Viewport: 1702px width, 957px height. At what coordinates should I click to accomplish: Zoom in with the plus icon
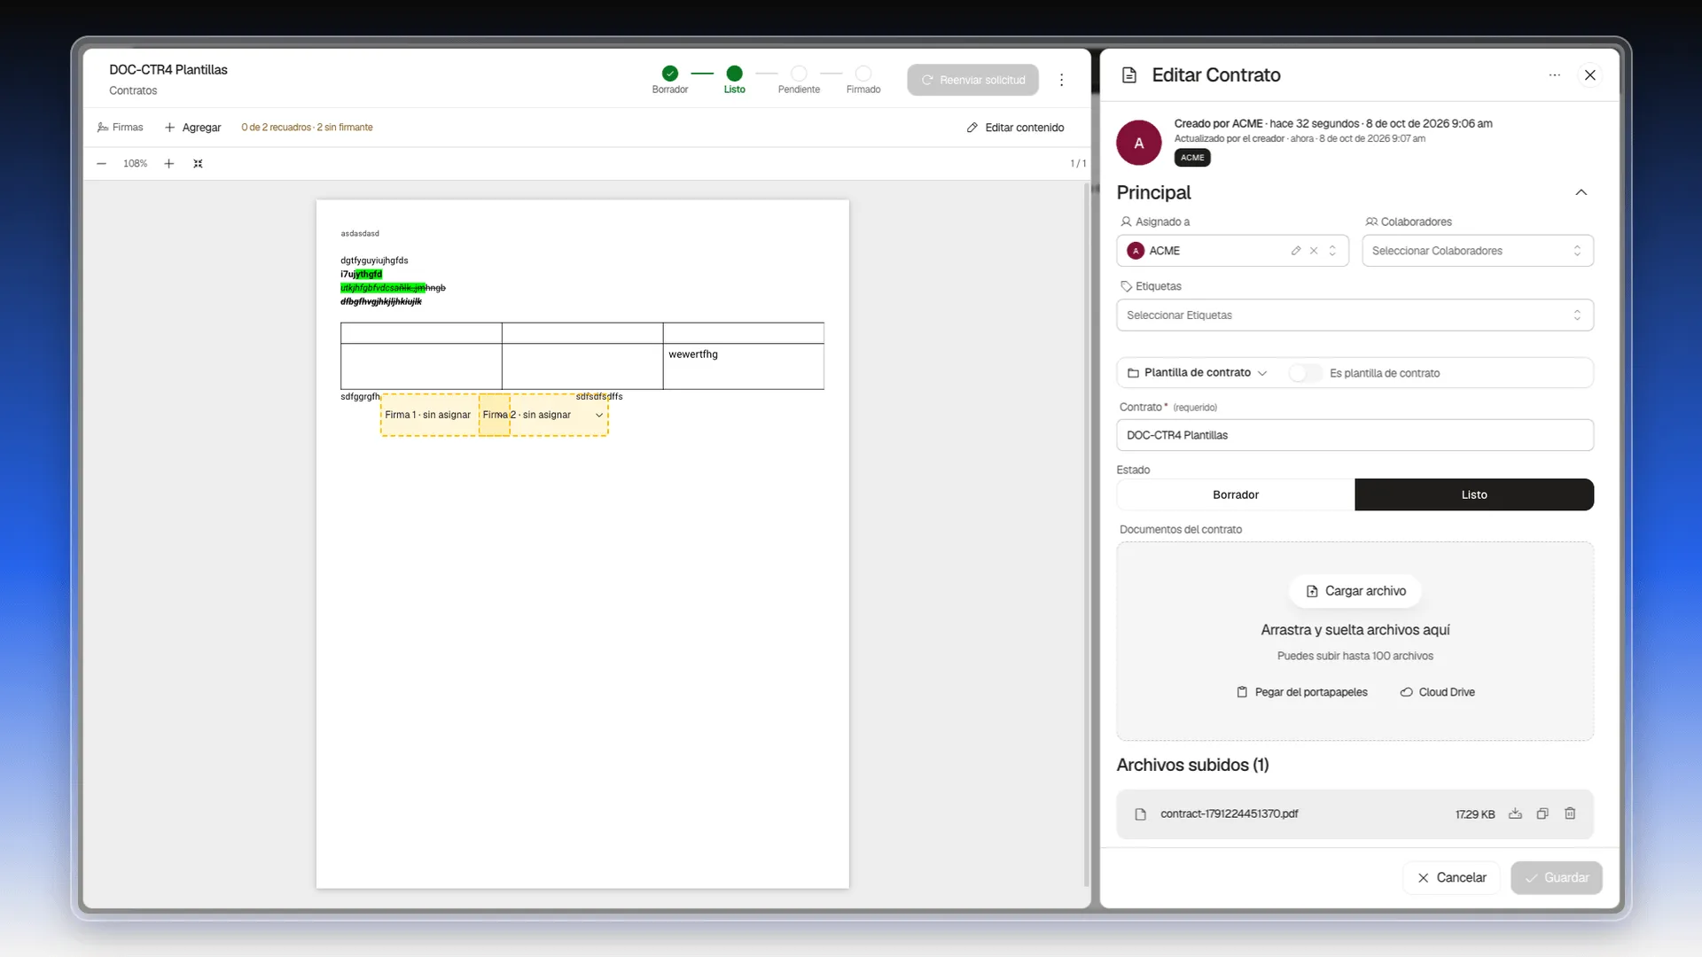pyautogui.click(x=169, y=164)
